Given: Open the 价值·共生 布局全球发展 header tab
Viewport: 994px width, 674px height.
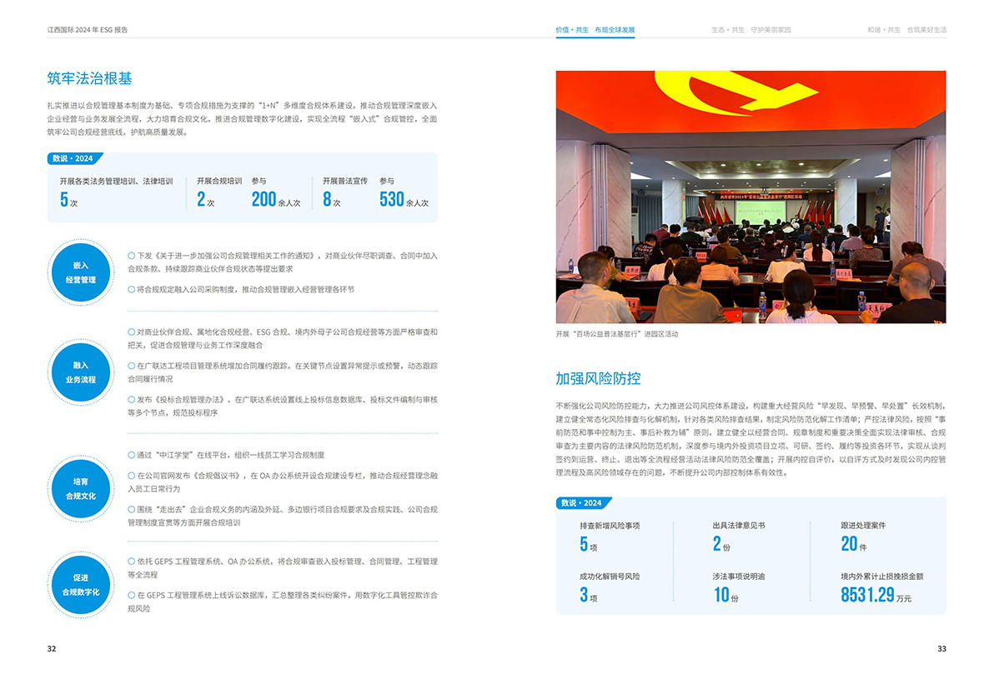Looking at the screenshot, I should [595, 30].
